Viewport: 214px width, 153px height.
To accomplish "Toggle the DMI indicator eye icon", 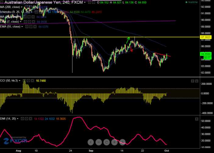I will pyautogui.click(x=23, y=119).
